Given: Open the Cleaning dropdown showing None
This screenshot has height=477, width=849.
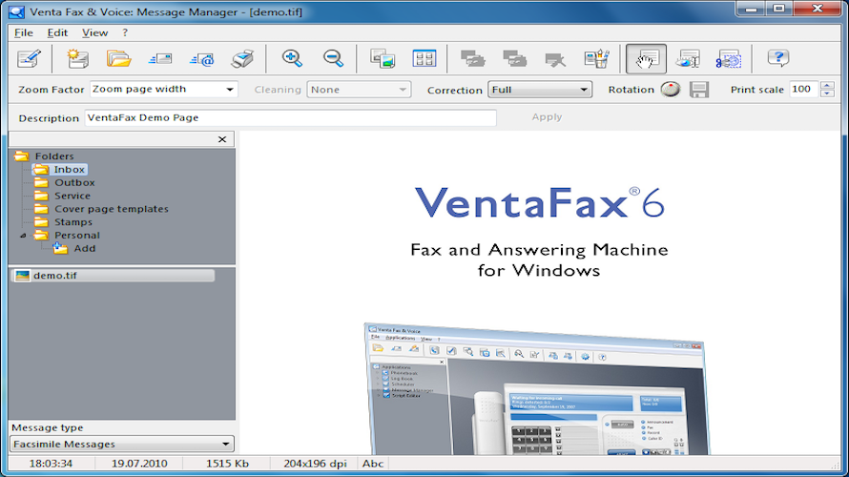Looking at the screenshot, I should click(x=359, y=90).
